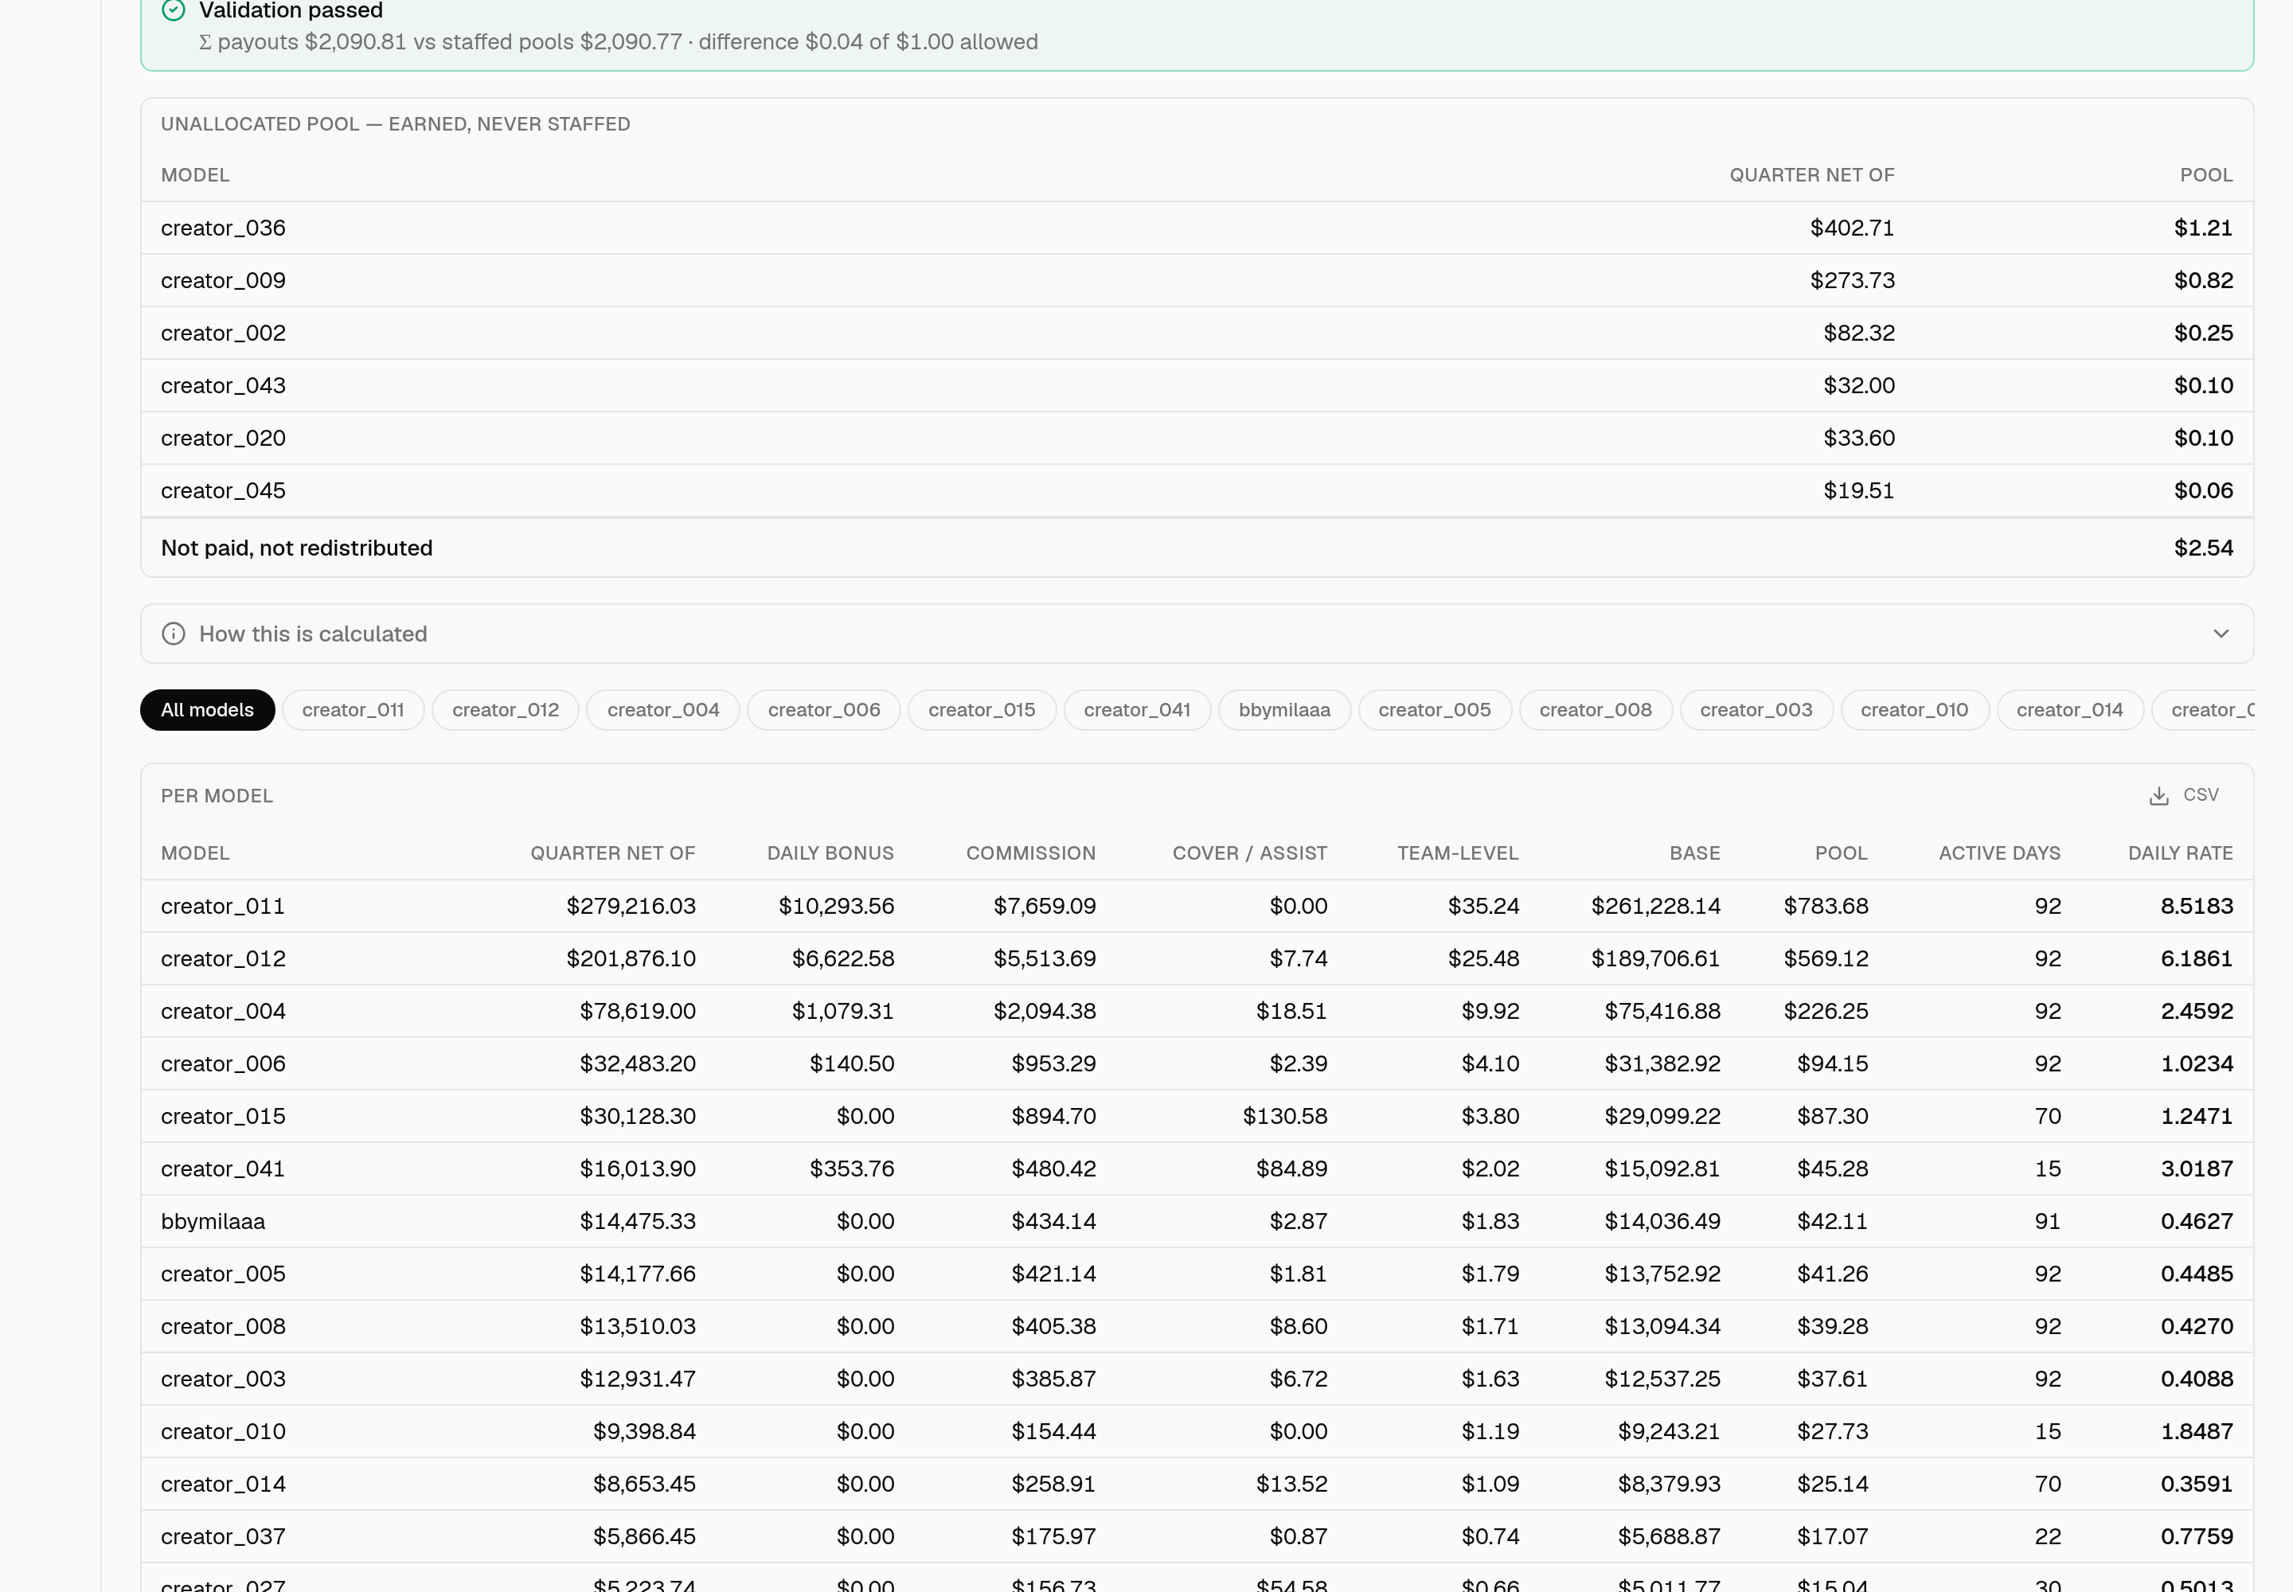
Task: Click bbymilaaa row in the Per Model table
Action: point(1197,1222)
